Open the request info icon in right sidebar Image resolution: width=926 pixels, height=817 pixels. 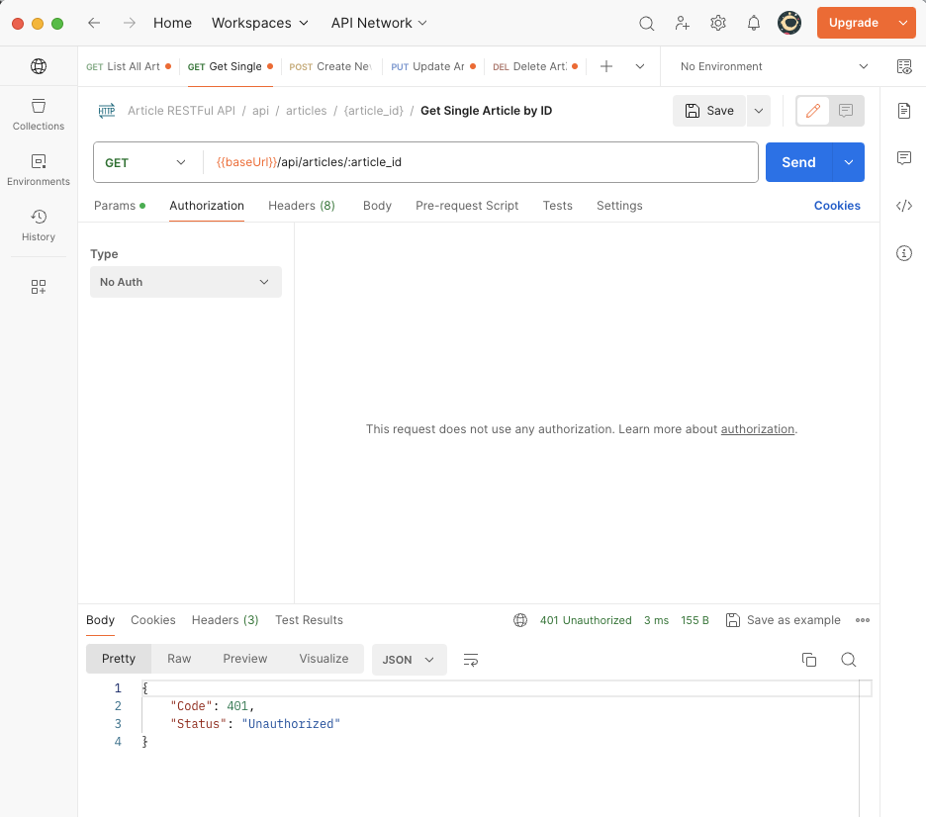903,253
